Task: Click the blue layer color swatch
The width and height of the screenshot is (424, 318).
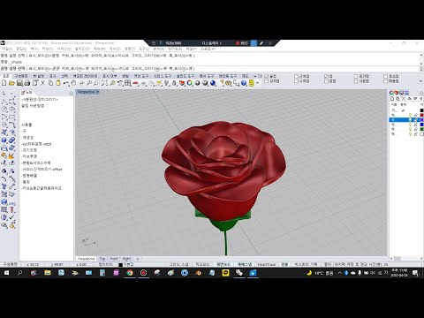Action: [x=421, y=125]
